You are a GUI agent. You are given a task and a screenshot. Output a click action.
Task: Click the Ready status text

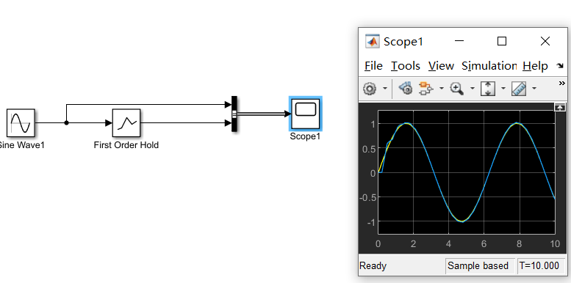(x=373, y=266)
